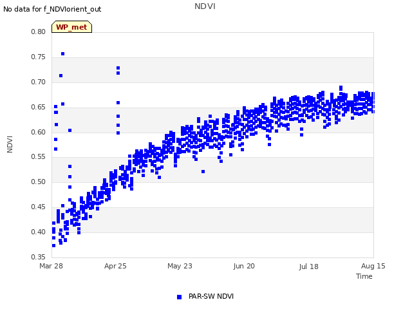Image resolution: width=412 pixels, height=309 pixels.
Task: Click the Jun 20 x-axis label
Action: (x=244, y=266)
